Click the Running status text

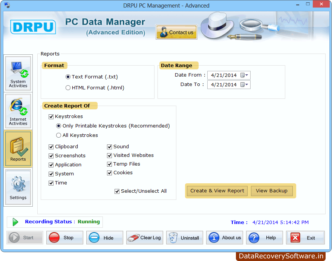click(89, 222)
